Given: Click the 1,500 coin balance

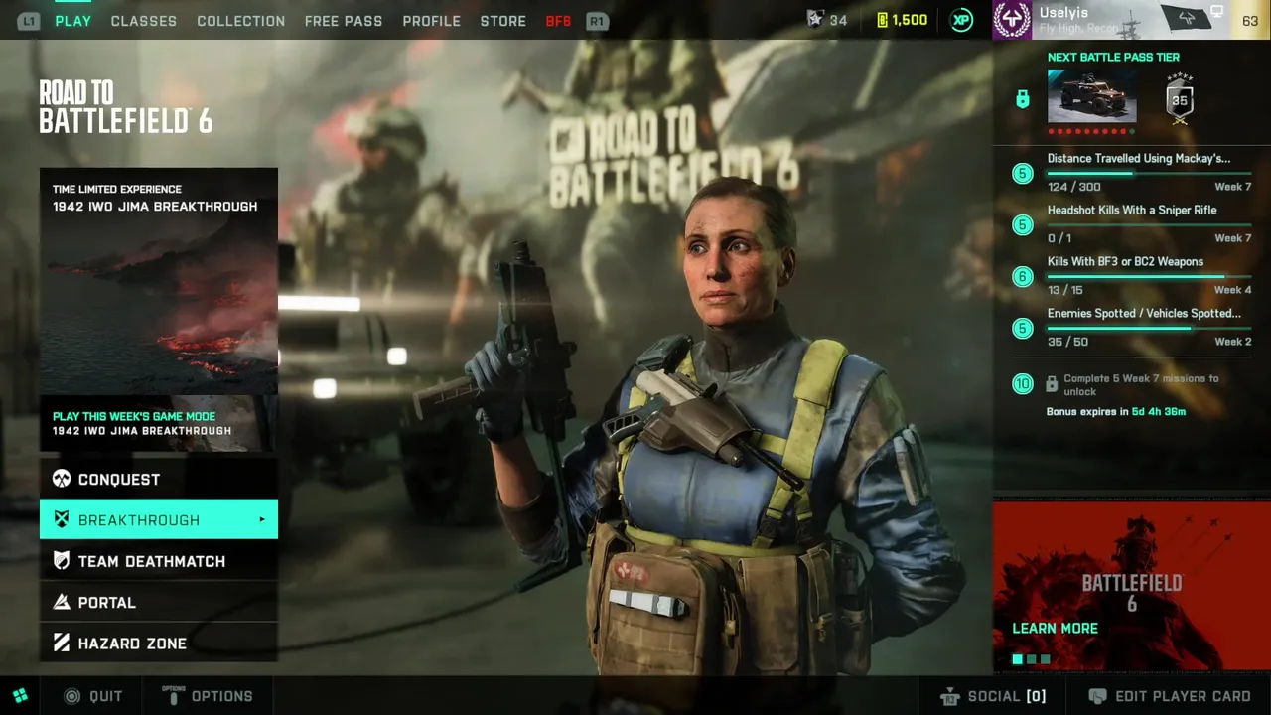Looking at the screenshot, I should (x=911, y=20).
